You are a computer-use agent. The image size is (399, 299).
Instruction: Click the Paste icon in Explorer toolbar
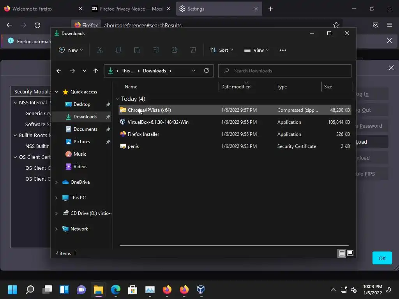point(137,50)
